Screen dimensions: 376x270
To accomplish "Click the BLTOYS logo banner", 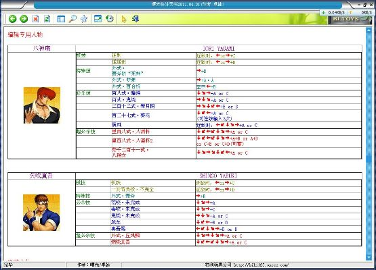I will pos(349,19).
